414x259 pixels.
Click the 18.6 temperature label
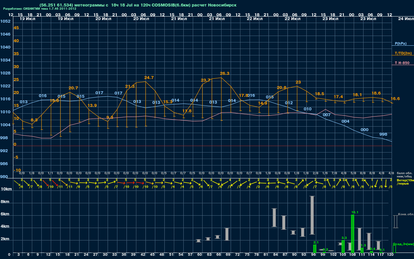coord(376,93)
